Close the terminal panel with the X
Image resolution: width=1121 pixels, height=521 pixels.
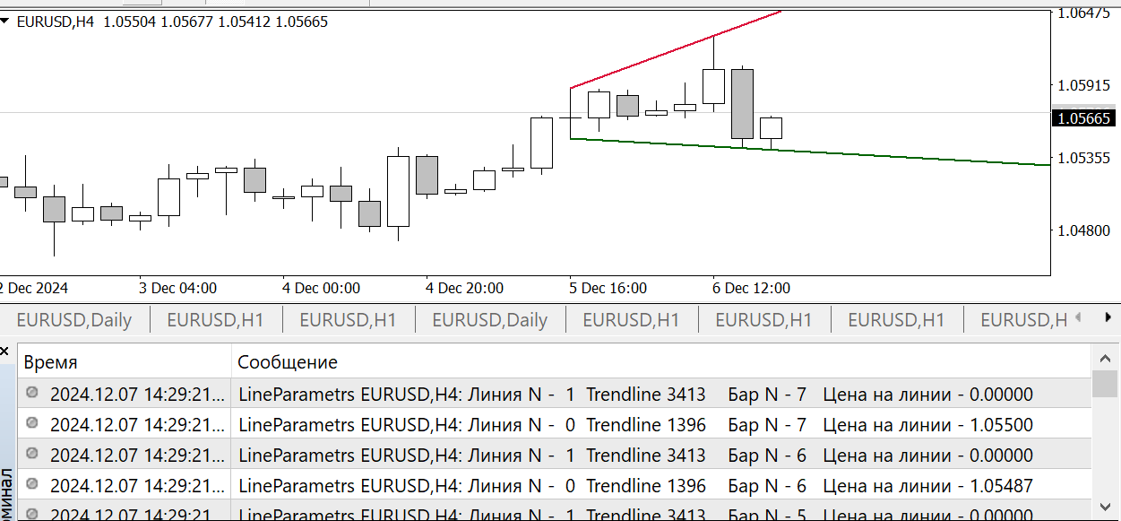[x=6, y=352]
